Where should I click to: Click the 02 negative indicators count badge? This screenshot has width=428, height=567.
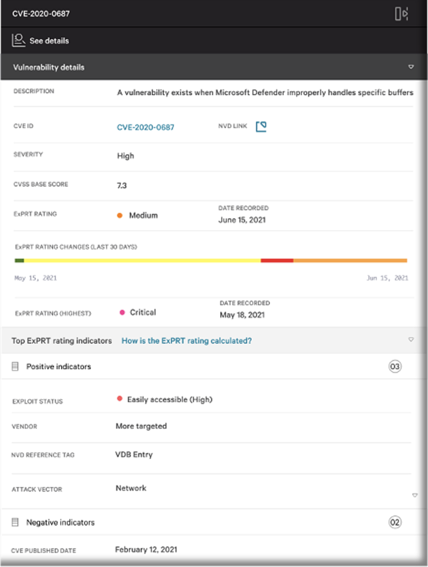point(395,522)
